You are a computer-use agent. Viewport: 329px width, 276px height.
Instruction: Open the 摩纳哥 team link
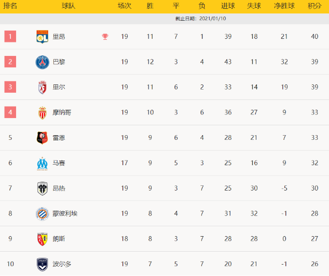coord(62,112)
